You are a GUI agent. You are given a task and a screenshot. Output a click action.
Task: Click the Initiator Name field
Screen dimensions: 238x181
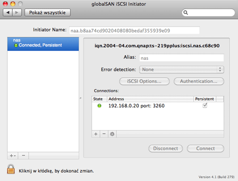(135, 31)
